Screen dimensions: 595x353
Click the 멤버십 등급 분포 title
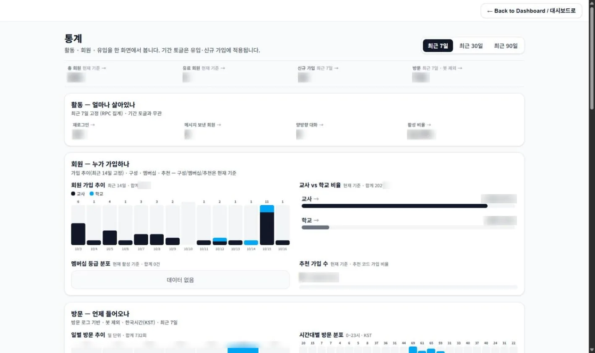pyautogui.click(x=91, y=264)
